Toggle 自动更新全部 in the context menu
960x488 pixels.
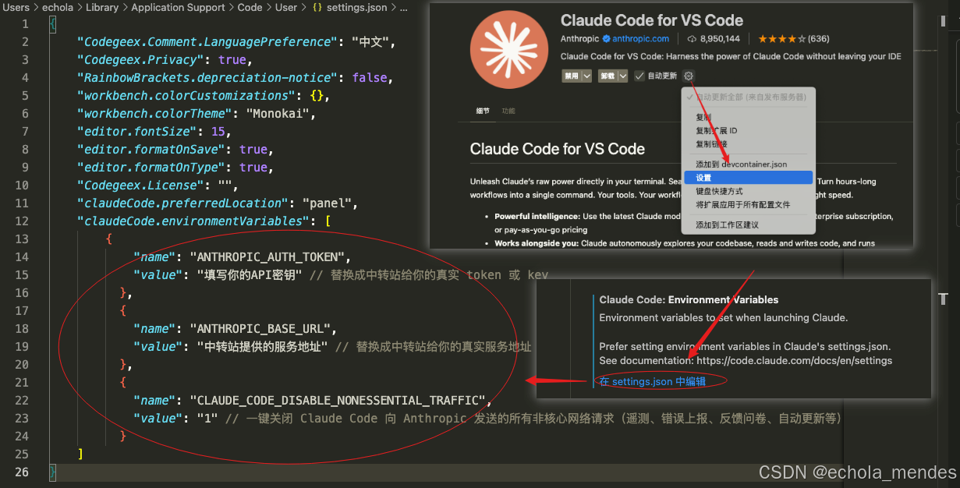coord(748,97)
